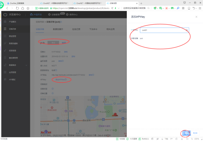Open the application management sidebar item
The height and width of the screenshot is (141, 203).
[x=16, y=72]
